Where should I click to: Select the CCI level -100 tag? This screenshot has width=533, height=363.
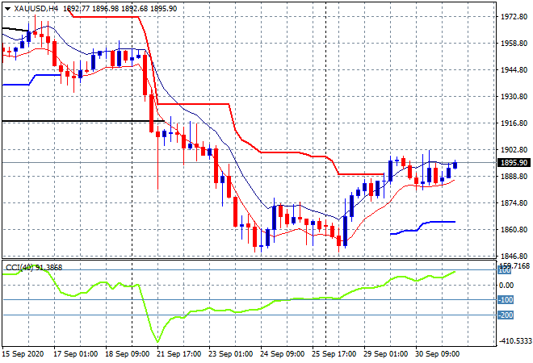pyautogui.click(x=506, y=300)
